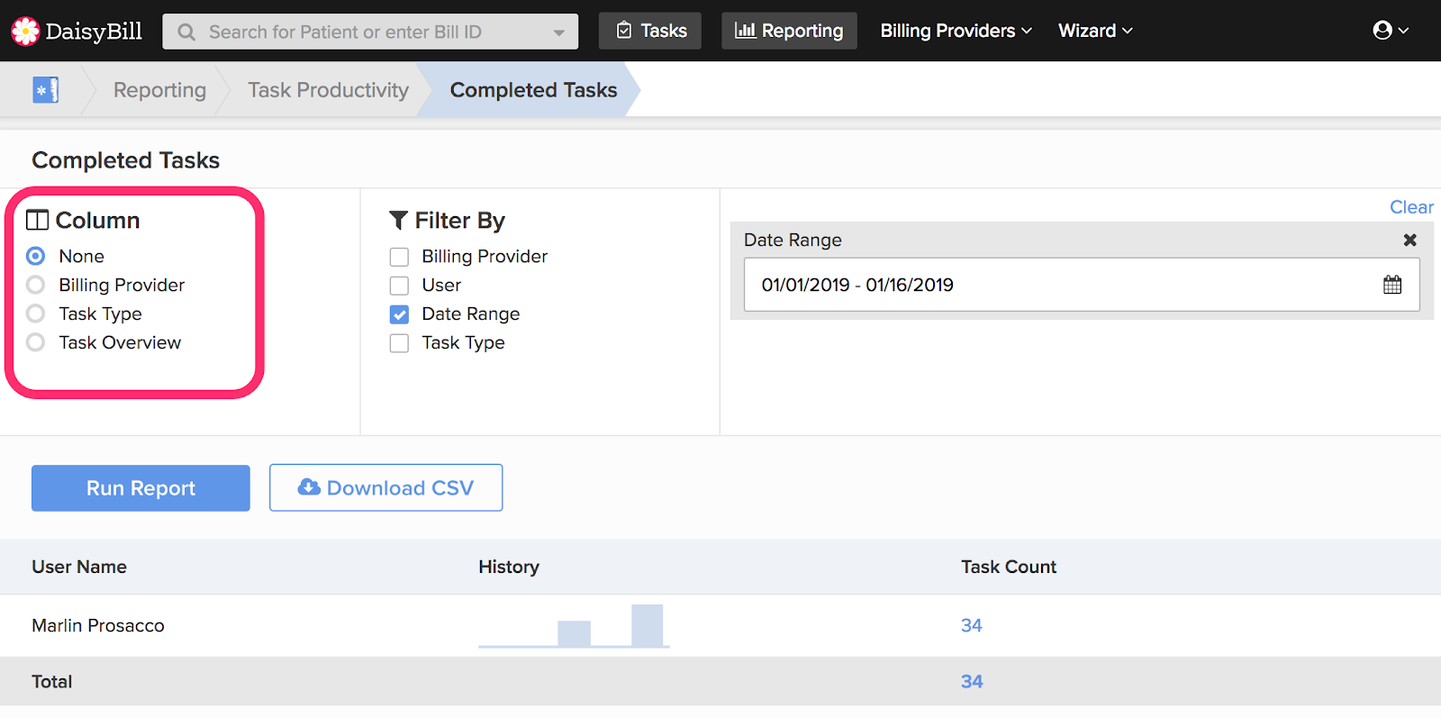The height and width of the screenshot is (718, 1441).
Task: Open the patient search dropdown arrow
Action: point(559,32)
